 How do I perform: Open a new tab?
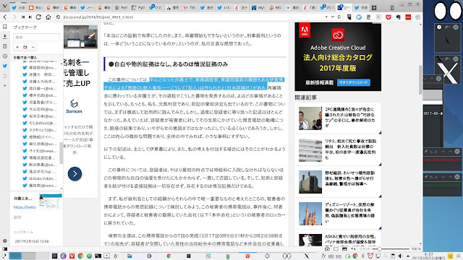374,8
